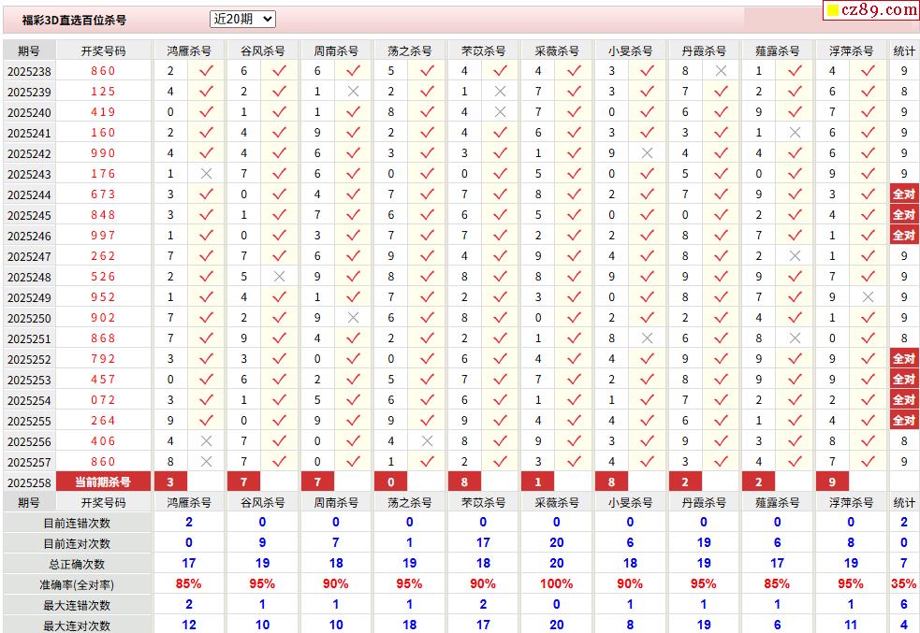
Task: Click the 福彩3D直选百位杀号 page title
Action: click(x=74, y=20)
